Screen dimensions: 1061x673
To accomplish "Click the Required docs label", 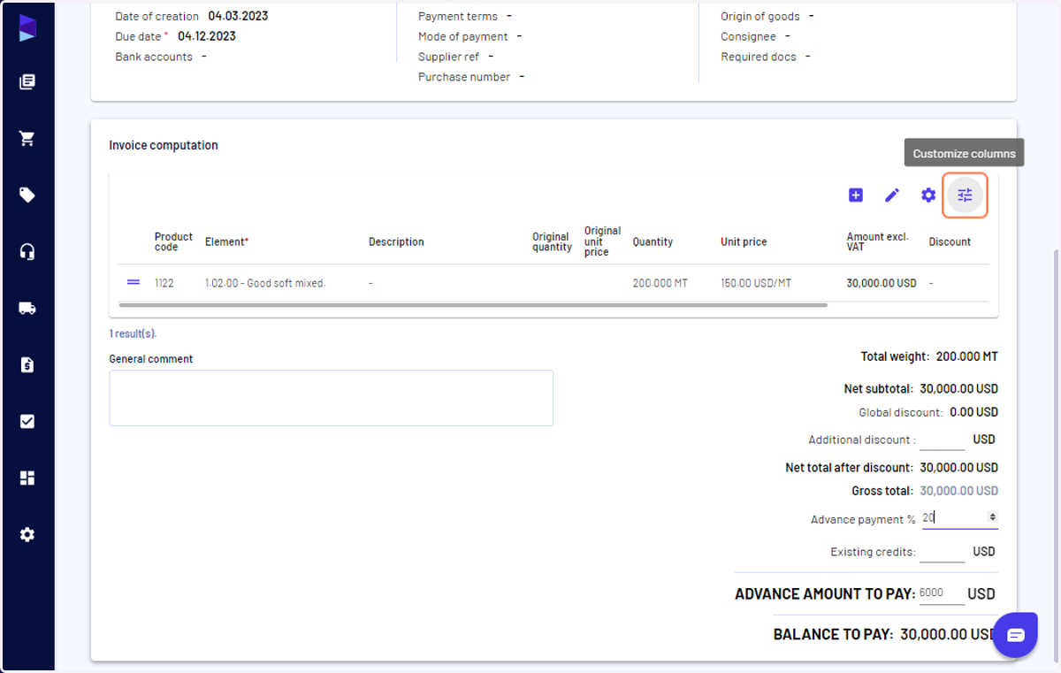I will (x=759, y=57).
